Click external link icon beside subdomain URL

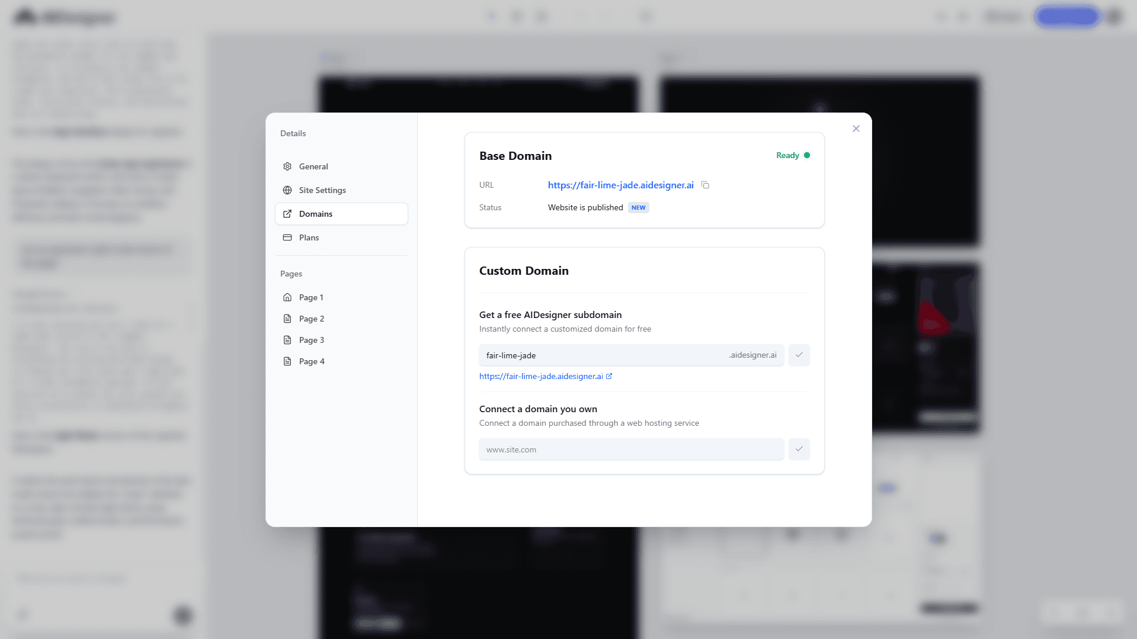[609, 376]
